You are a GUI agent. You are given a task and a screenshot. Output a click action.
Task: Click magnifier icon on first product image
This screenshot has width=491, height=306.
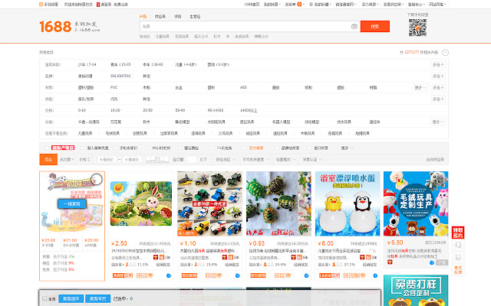97,179
